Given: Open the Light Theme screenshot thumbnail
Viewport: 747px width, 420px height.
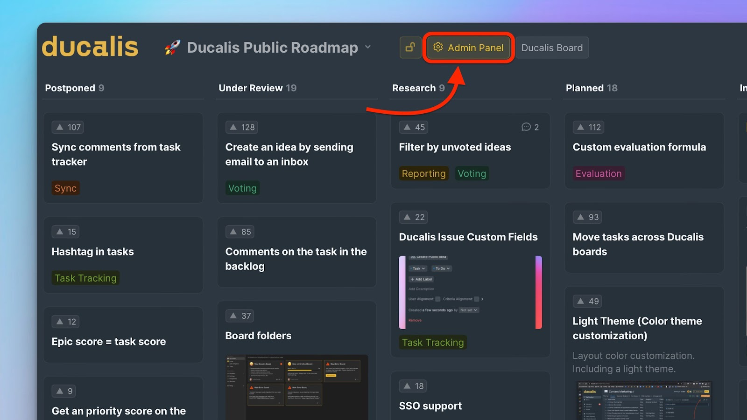Looking at the screenshot, I should 644,400.
